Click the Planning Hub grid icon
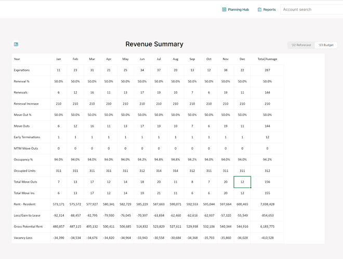The width and height of the screenshot is (343, 259). pyautogui.click(x=224, y=9)
